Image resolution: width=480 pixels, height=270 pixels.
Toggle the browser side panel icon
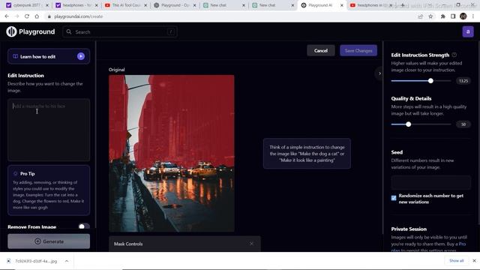[453, 16]
